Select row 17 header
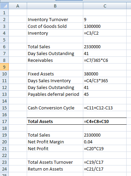This screenshot has height=176, width=131. 4,121
